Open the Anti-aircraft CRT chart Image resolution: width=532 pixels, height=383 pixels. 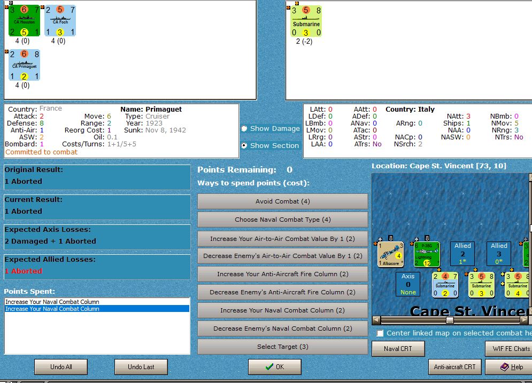click(x=454, y=367)
